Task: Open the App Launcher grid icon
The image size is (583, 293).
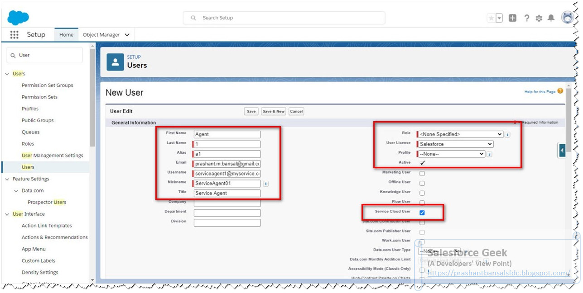Action: point(14,35)
